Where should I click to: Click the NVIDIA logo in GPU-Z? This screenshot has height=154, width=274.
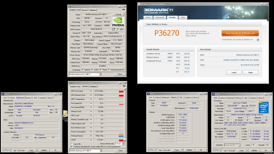tap(118, 22)
